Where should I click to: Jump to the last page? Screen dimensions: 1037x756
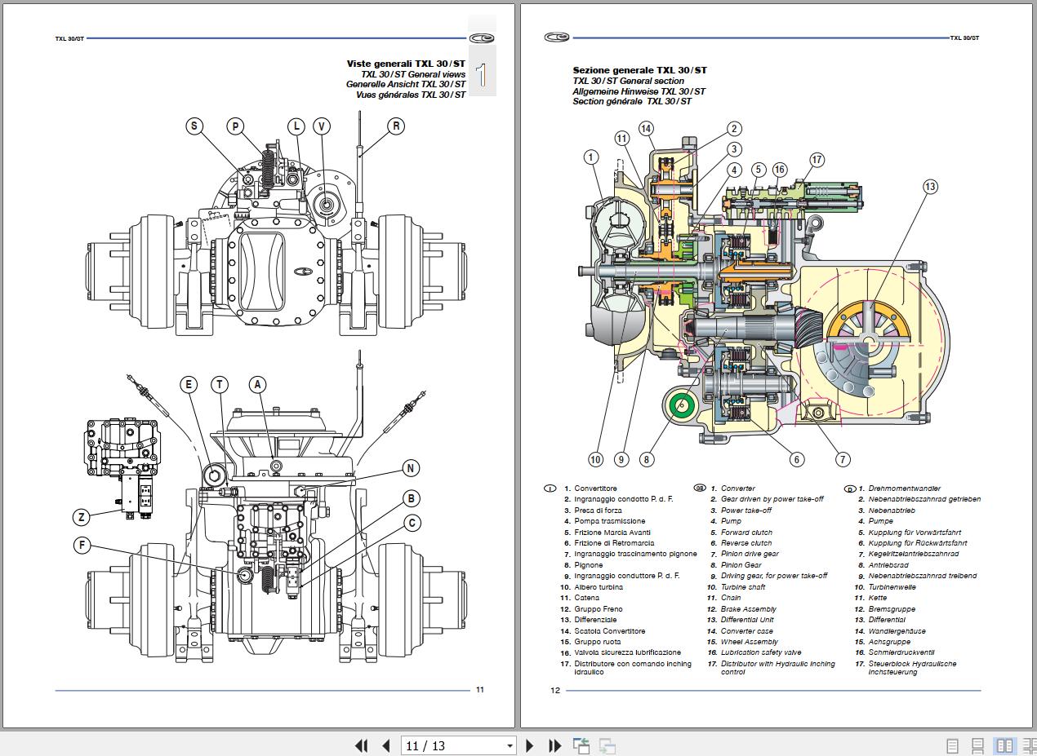(554, 745)
